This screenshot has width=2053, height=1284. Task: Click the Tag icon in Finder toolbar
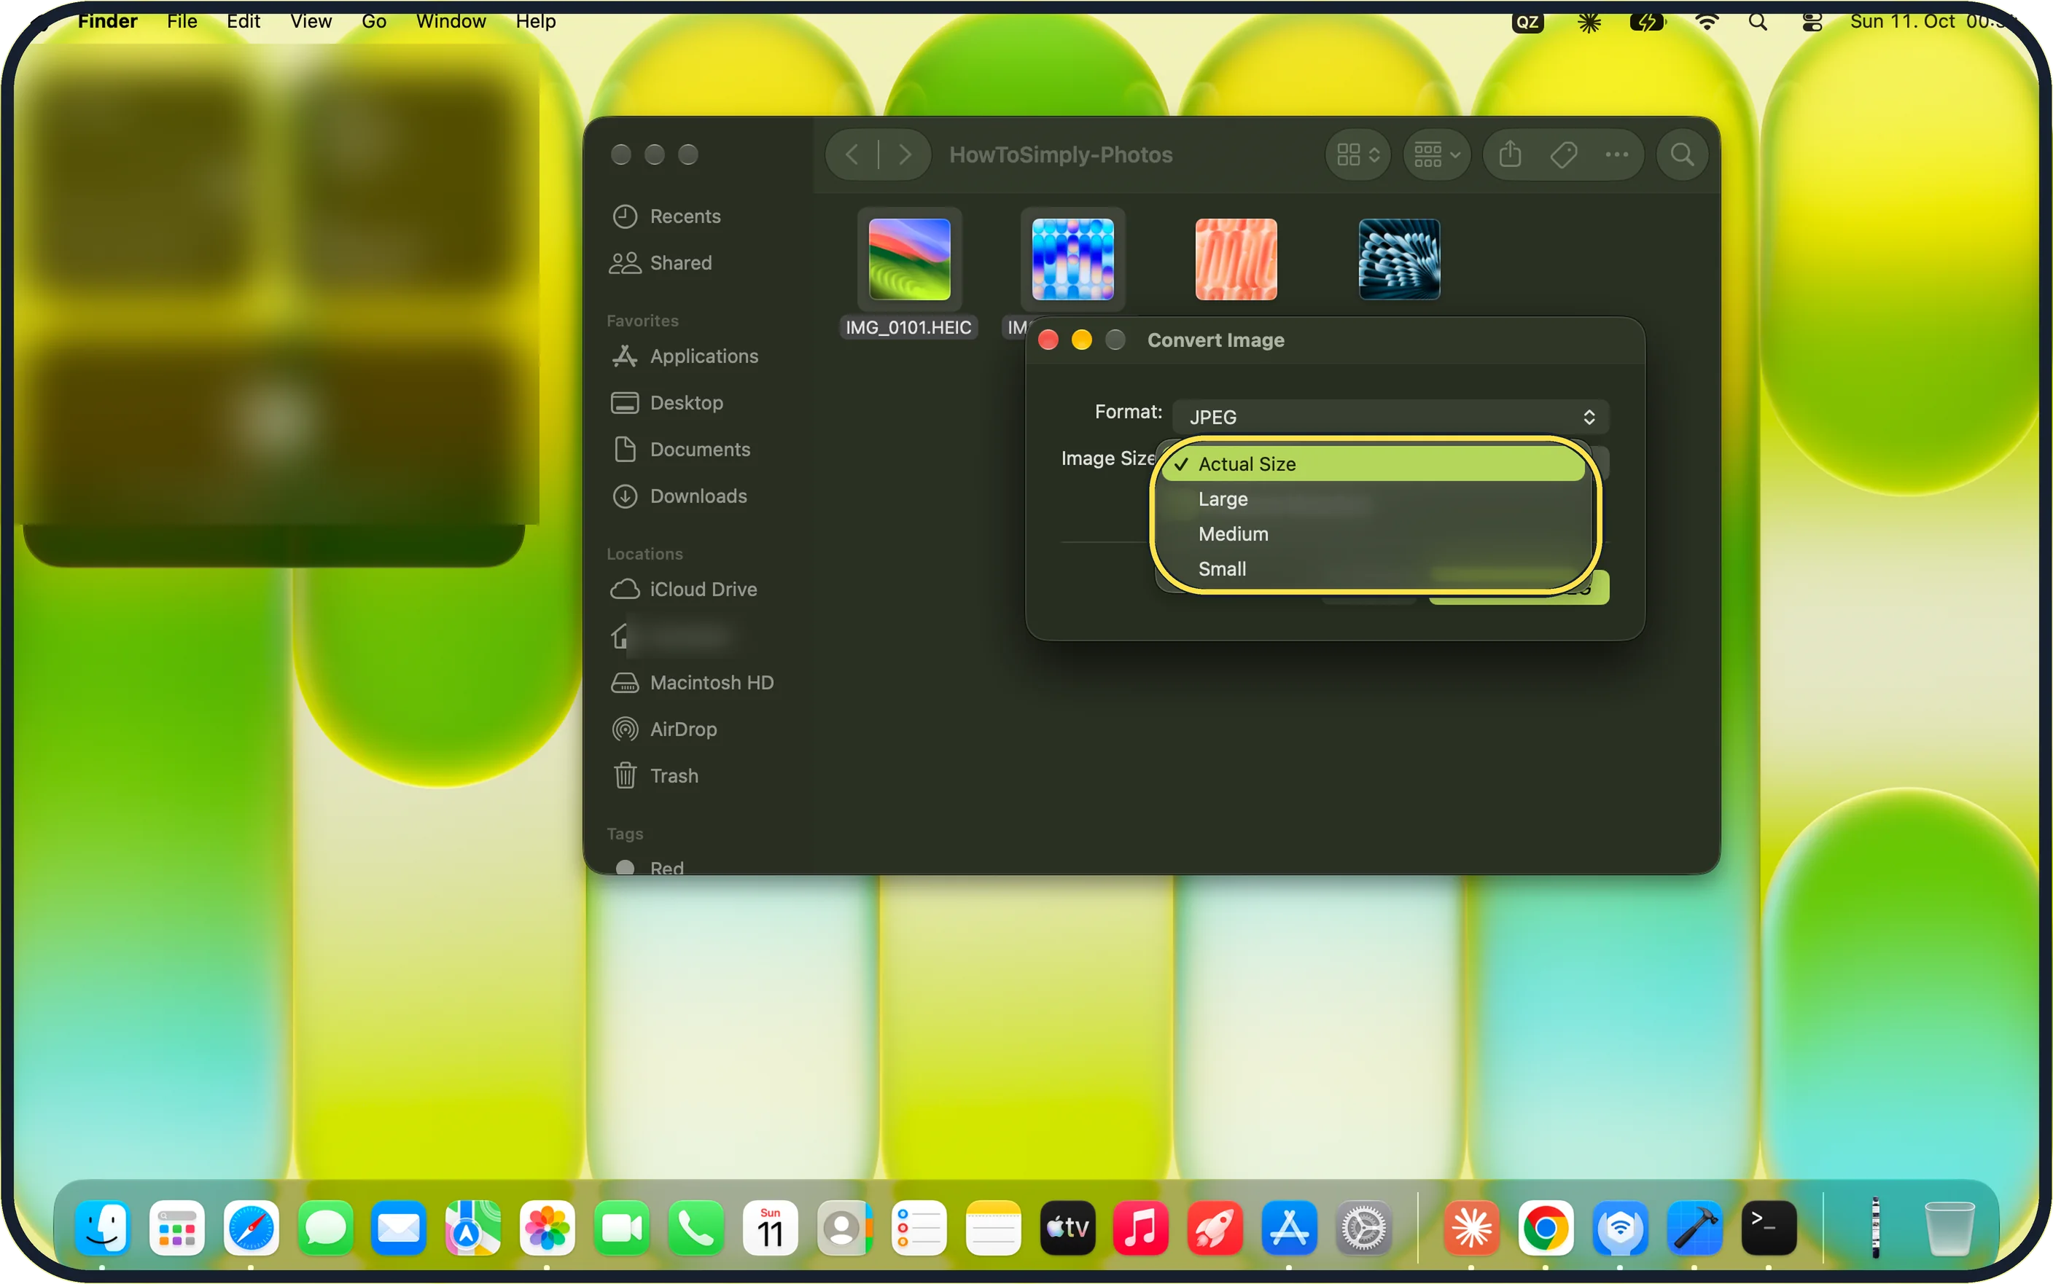click(x=1563, y=154)
